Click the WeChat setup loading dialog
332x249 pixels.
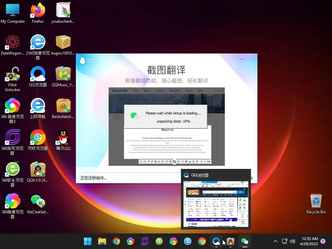[x=166, y=116]
